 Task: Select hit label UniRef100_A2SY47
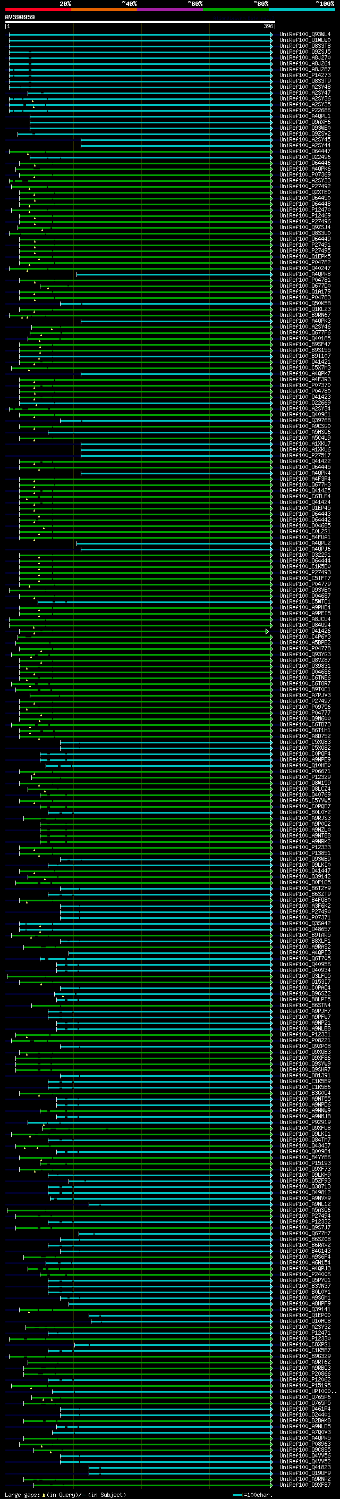coord(305,93)
